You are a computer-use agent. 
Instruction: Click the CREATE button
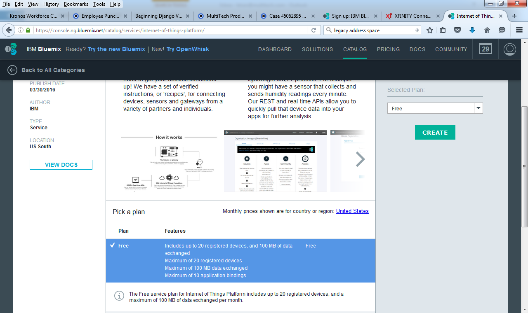(x=435, y=133)
